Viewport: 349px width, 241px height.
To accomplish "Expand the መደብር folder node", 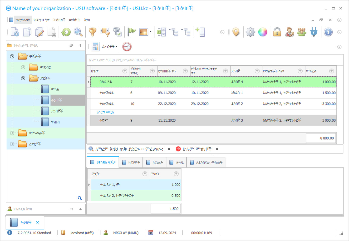I will click(x=23, y=67).
